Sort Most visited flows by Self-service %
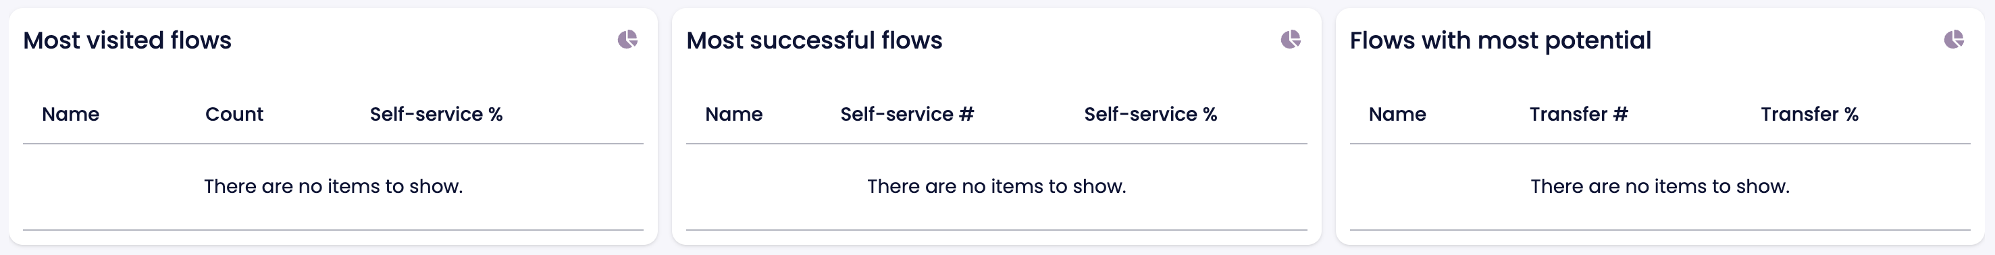This screenshot has width=1995, height=255. (x=436, y=115)
